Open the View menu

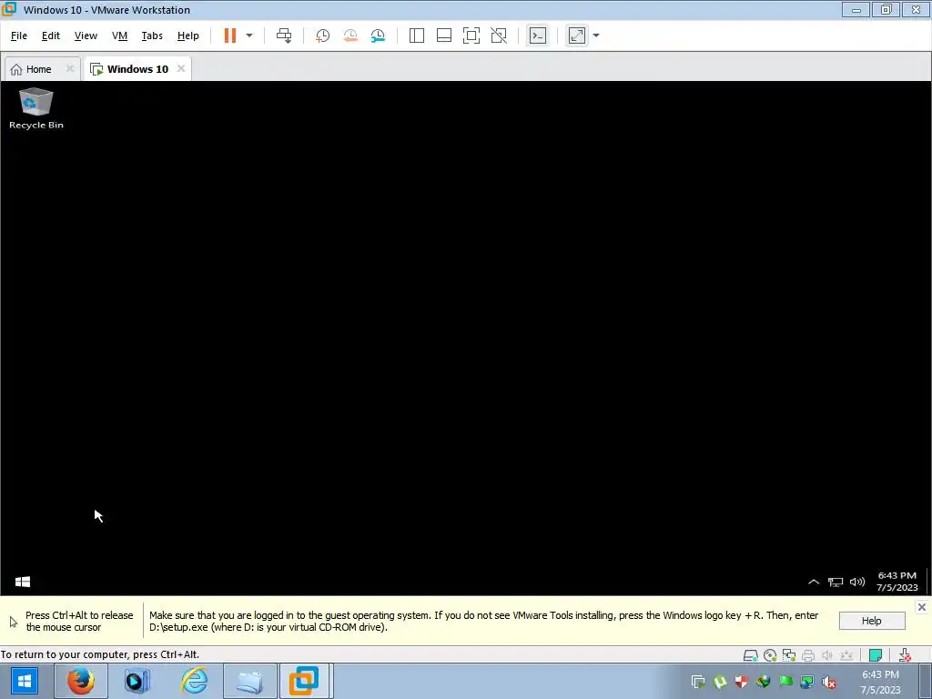(x=86, y=35)
